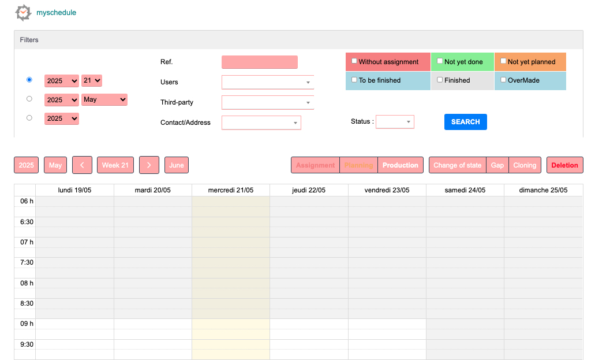Viewport: 595px width, 360px height.
Task: Open the week number 21 dropdown
Action: (x=92, y=81)
